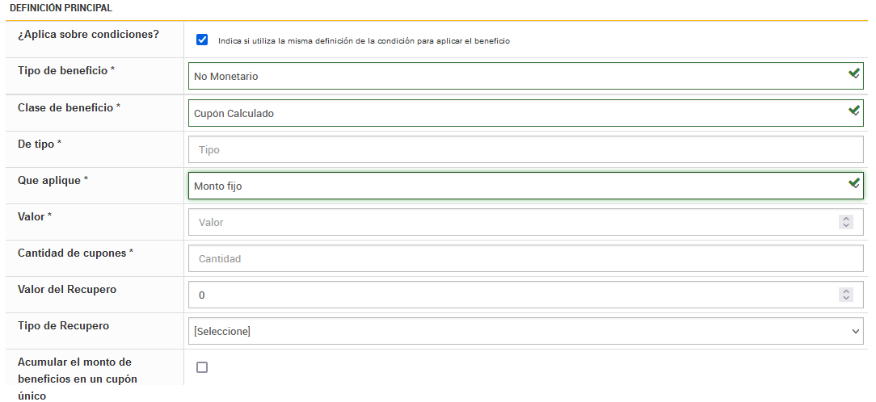876x402 pixels.
Task: Click the DEFINICIÓN PRINCIPAL section header
Action: pyautogui.click(x=61, y=8)
